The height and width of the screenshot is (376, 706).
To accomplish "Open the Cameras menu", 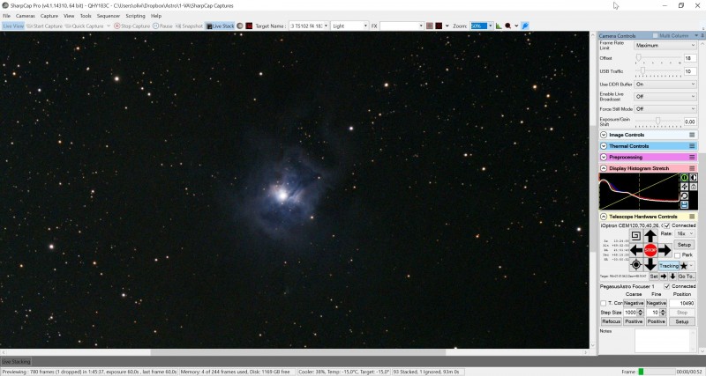I will tap(26, 16).
